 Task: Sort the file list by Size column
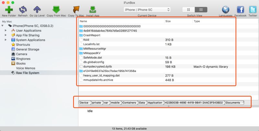178,21
